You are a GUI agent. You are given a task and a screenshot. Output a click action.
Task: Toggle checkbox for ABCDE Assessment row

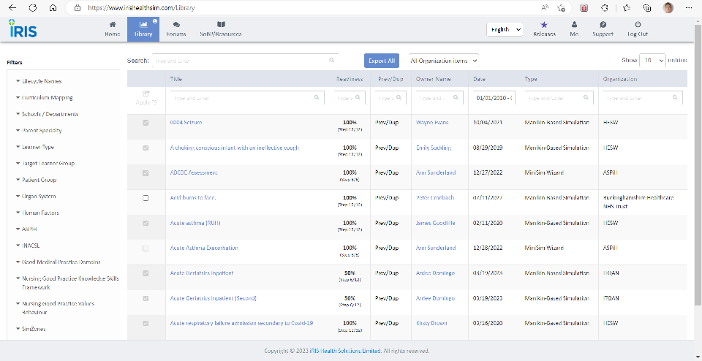pos(146,172)
